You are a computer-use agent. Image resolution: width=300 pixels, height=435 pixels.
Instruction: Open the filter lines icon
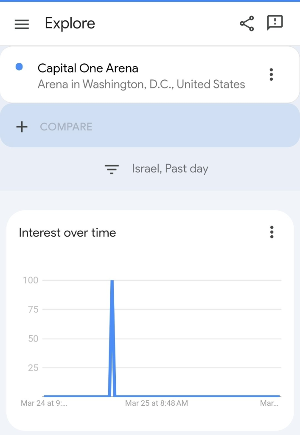[112, 169]
